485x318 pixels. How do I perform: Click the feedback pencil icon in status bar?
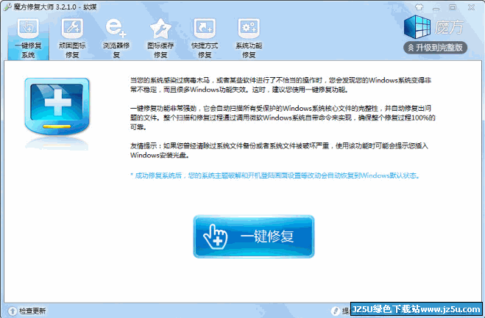pos(335,311)
